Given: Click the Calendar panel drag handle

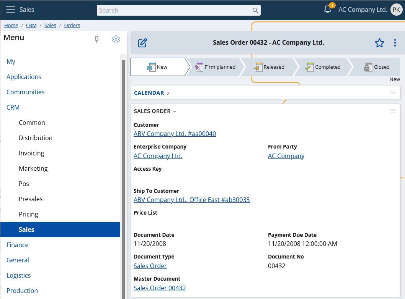Looking at the screenshot, I should click(393, 92).
